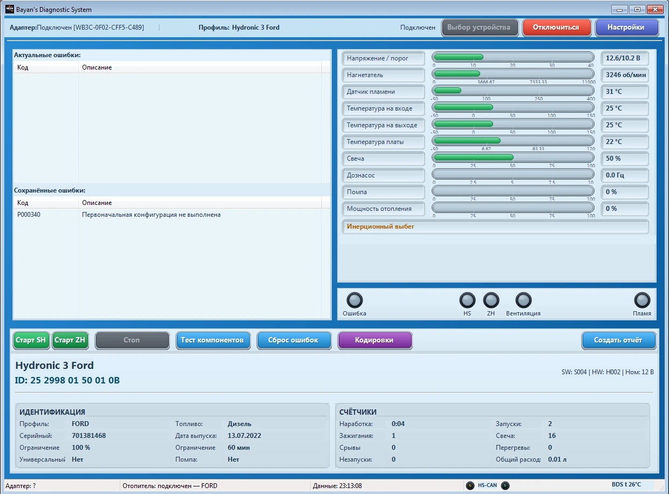Run Тест компонентов
Viewport: 669px width, 494px height.
(x=213, y=340)
